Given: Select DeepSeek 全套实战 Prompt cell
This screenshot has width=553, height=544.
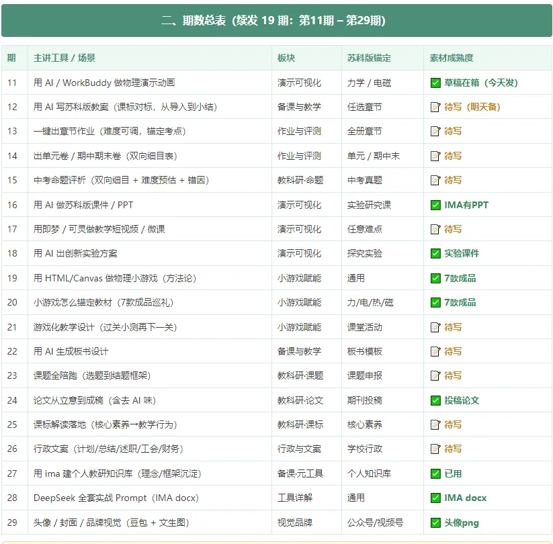Looking at the screenshot, I should click(150, 498).
